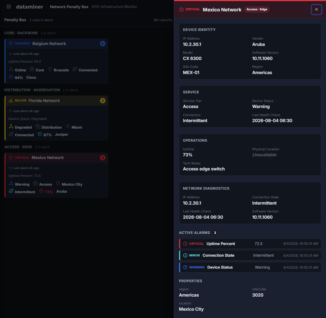Click the Connected link icon on Florida card
The image size is (326, 318).
pyautogui.click(x=11, y=134)
